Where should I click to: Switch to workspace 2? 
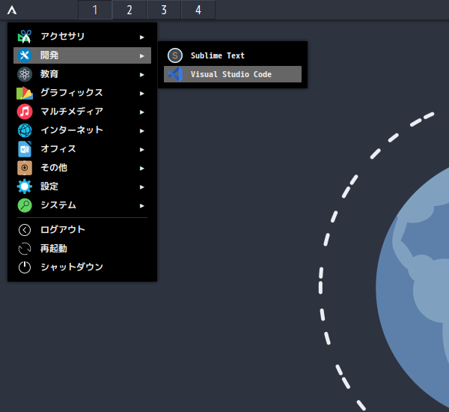click(x=129, y=10)
